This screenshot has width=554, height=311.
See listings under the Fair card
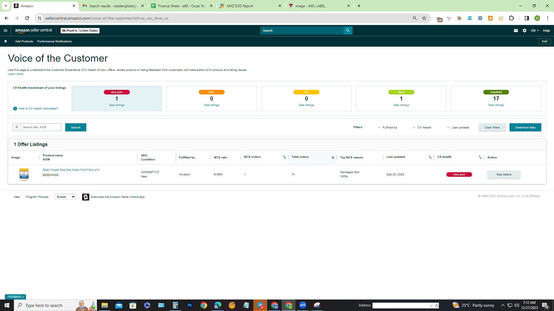(306, 105)
